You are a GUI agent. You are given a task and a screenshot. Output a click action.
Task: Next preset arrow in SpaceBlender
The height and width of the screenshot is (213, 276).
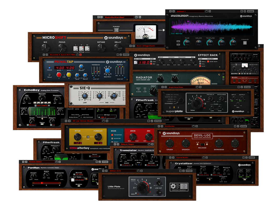point(174,11)
